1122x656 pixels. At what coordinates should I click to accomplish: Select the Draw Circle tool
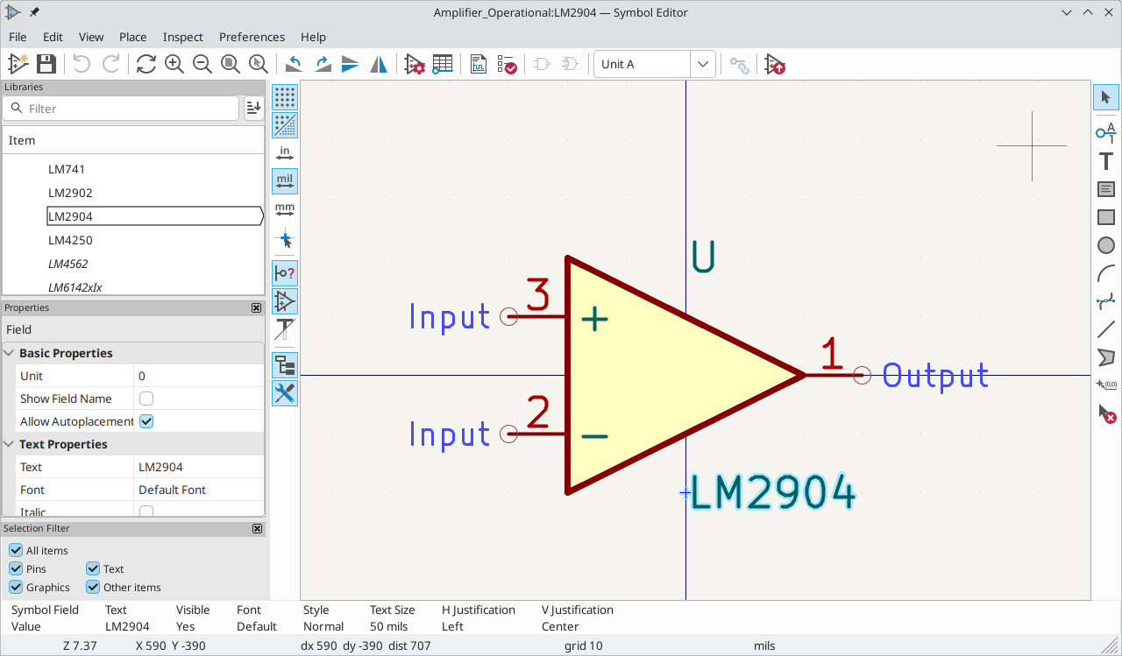pyautogui.click(x=1106, y=245)
